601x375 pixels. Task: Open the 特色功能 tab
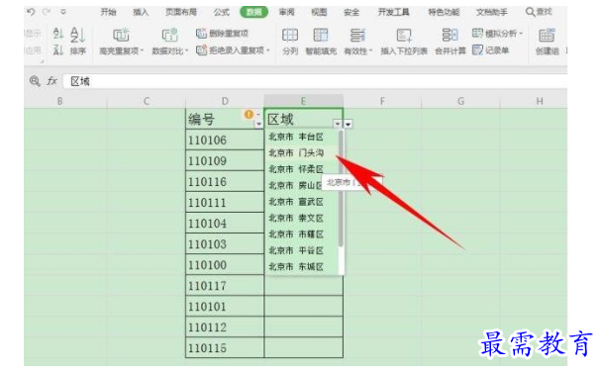(444, 12)
